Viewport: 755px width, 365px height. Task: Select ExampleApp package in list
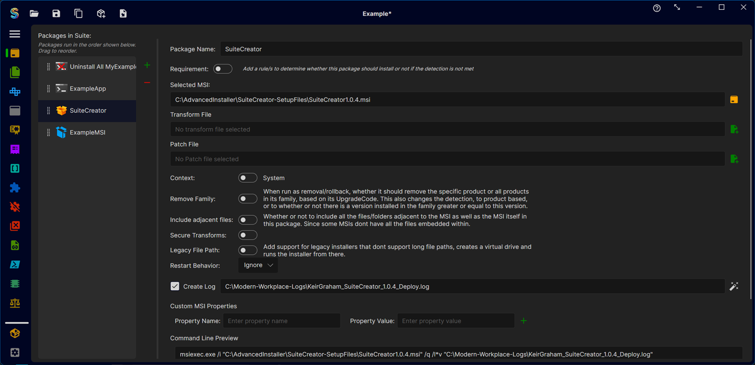click(x=87, y=89)
